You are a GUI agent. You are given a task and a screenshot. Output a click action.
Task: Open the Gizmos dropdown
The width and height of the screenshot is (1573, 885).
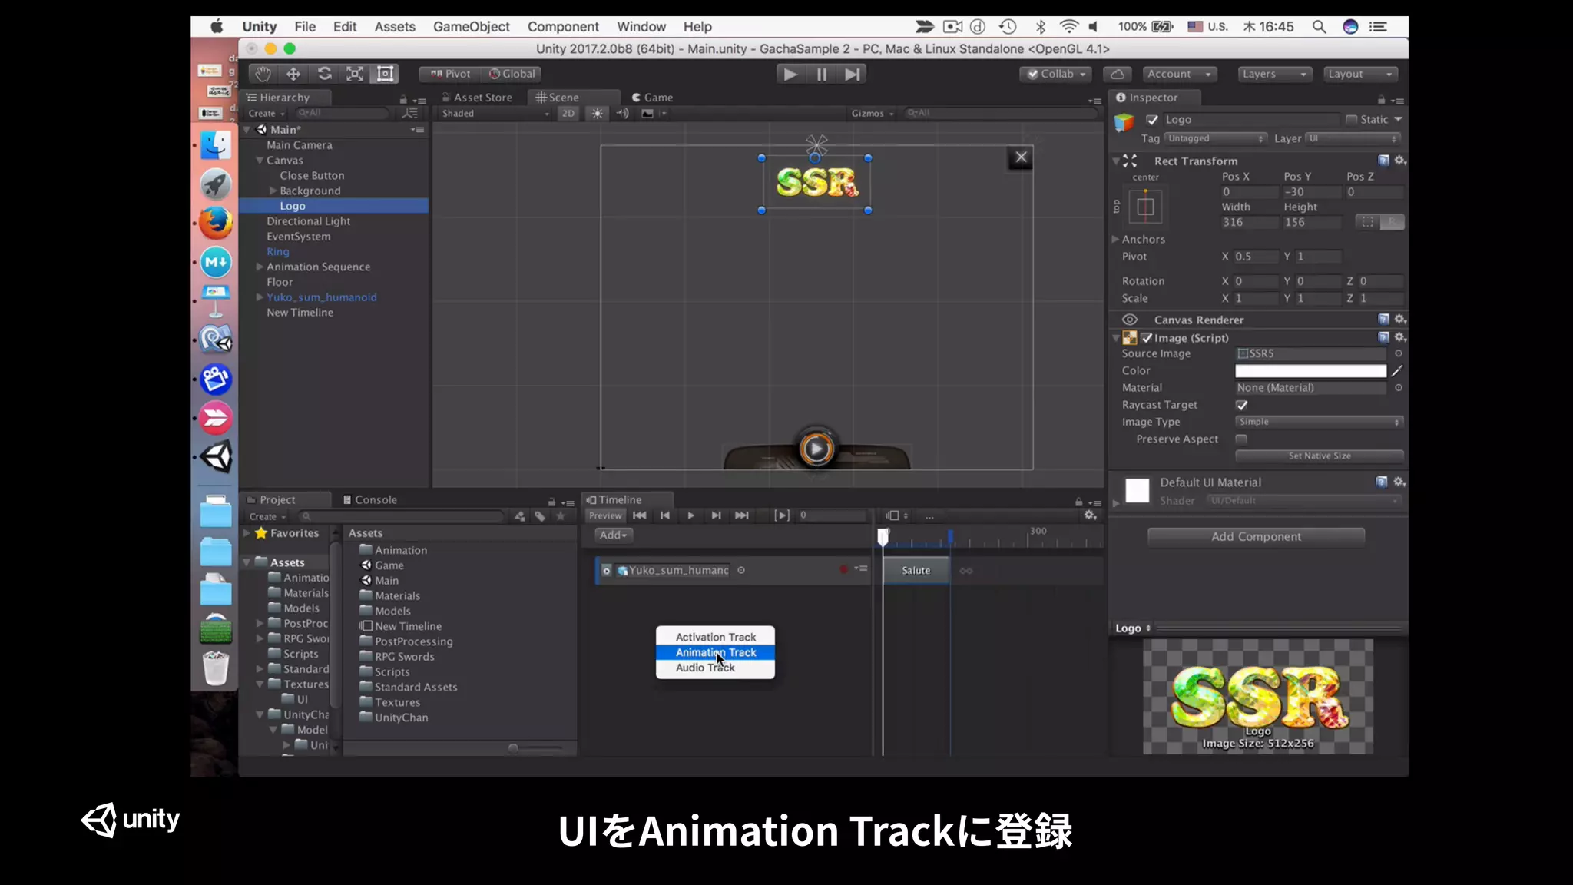click(872, 113)
